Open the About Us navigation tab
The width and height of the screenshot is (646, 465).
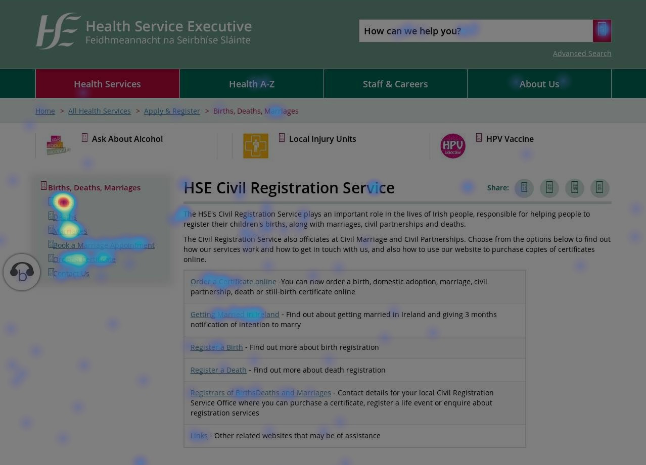coord(539,84)
